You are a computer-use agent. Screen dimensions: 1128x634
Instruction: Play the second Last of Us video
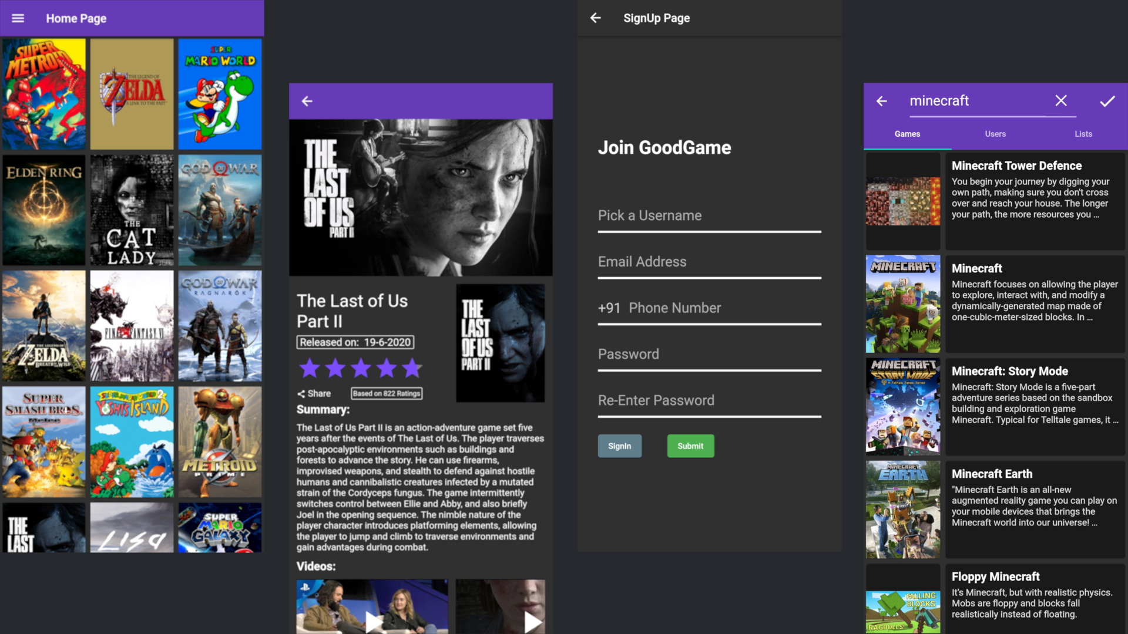(501, 607)
